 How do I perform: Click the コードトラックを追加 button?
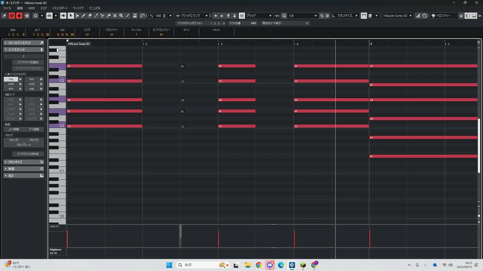coord(28,62)
